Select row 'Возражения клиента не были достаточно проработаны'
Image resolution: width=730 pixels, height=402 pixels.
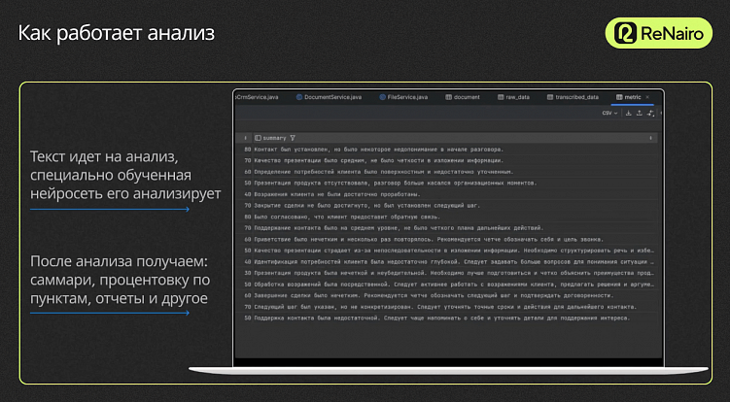(446, 194)
